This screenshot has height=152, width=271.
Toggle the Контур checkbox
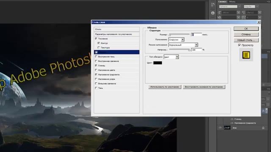coord(99,43)
